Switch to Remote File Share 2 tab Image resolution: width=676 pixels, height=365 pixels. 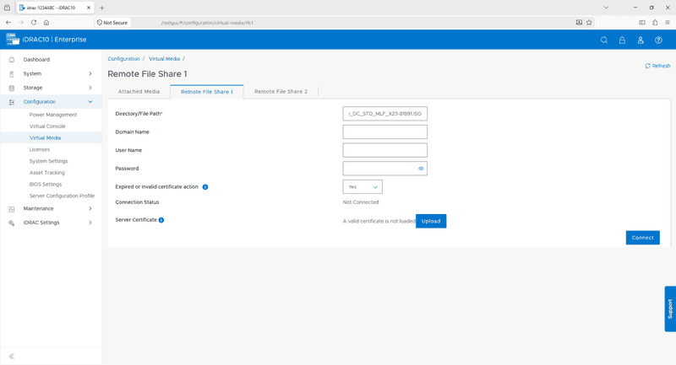pyautogui.click(x=281, y=92)
